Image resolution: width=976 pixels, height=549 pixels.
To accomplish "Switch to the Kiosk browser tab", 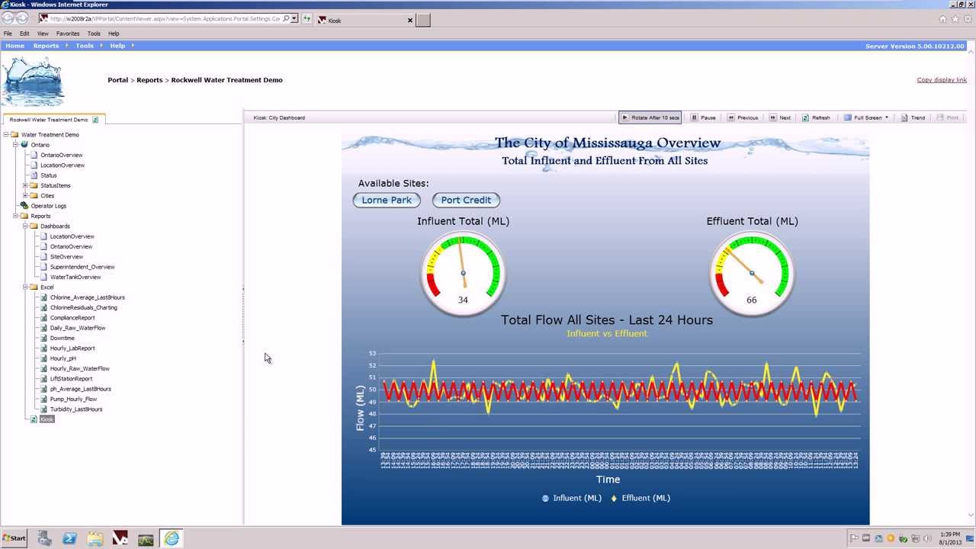I will (x=366, y=21).
